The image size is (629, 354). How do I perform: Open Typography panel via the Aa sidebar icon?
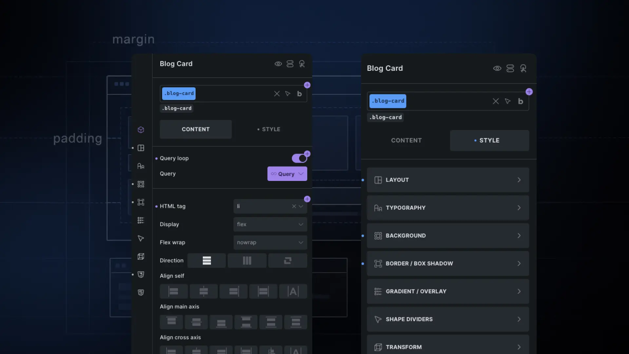tap(141, 166)
